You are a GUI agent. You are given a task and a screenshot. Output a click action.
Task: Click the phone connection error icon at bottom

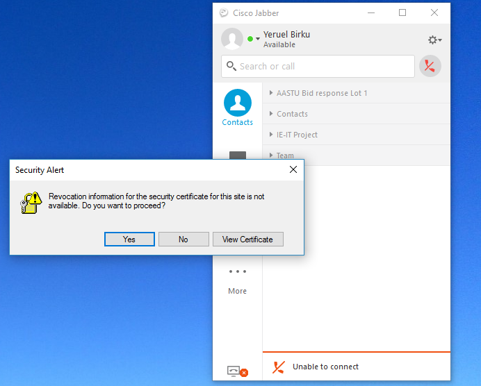(x=238, y=371)
